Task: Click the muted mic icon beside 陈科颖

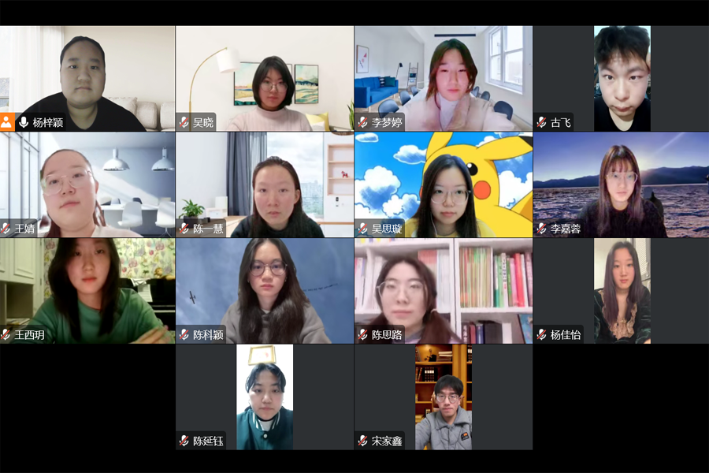Action: (184, 335)
